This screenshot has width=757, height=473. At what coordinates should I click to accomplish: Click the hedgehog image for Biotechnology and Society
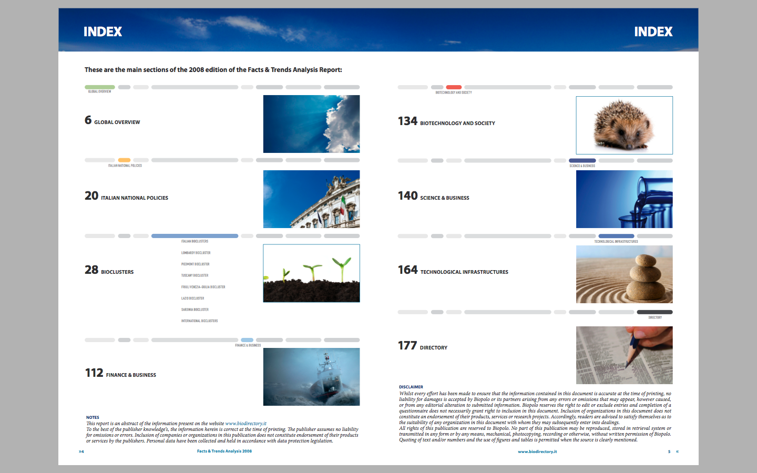624,125
